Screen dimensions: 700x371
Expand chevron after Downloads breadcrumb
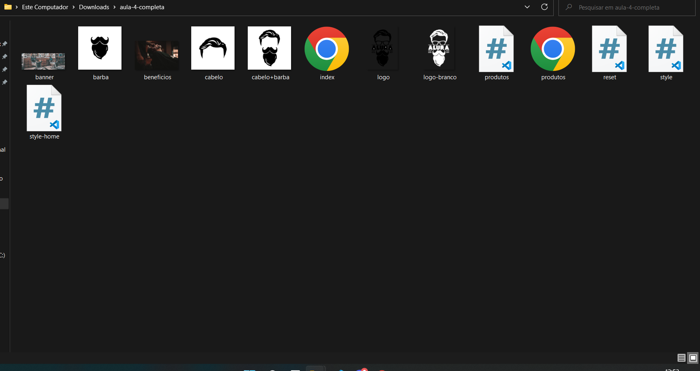click(114, 7)
